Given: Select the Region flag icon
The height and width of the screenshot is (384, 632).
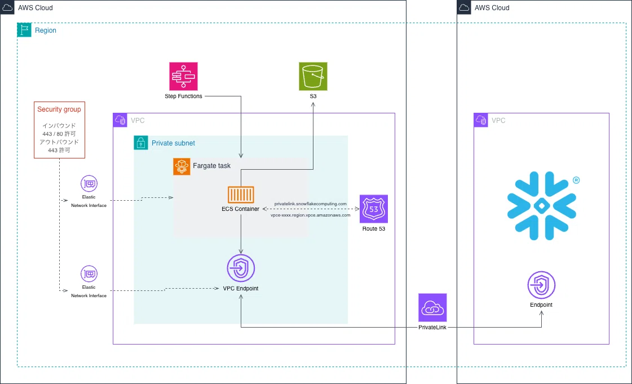Looking at the screenshot, I should (x=24, y=30).
